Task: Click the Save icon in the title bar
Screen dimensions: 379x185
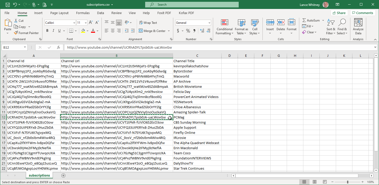Action: (x=7, y=5)
